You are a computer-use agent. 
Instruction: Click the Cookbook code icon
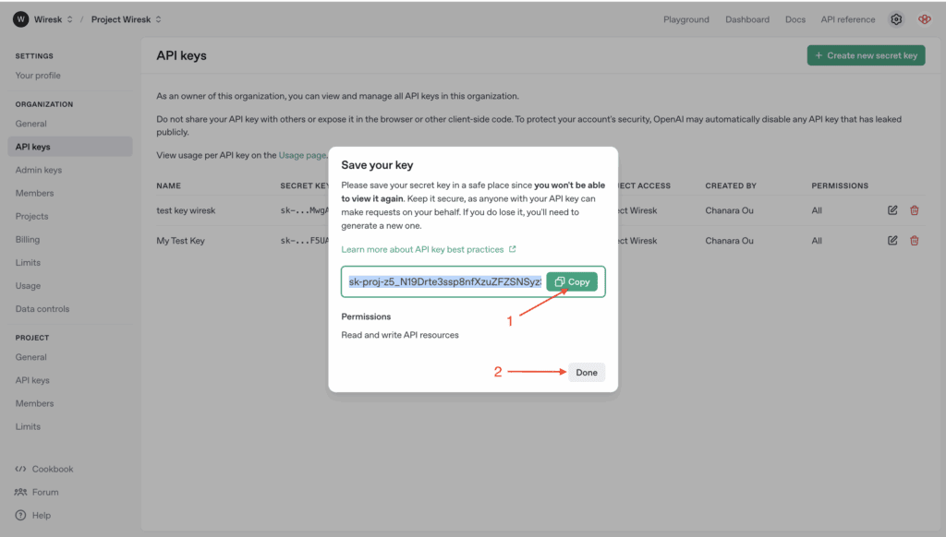tap(20, 469)
